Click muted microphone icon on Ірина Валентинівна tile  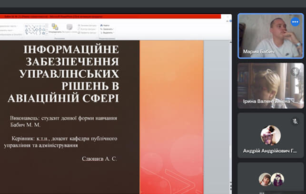(295, 72)
